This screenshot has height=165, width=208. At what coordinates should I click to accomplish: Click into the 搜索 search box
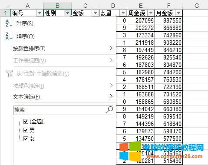tap(63, 110)
